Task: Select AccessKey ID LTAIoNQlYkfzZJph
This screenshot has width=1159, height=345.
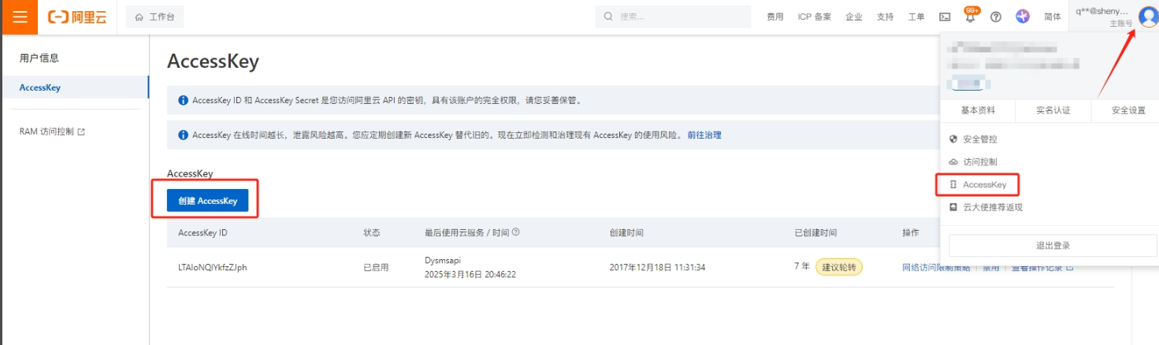Action: click(213, 267)
